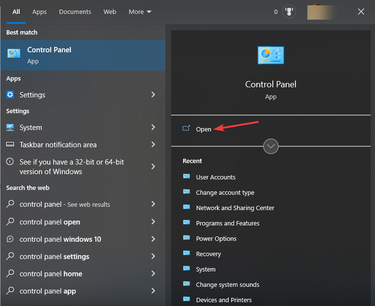Image resolution: width=375 pixels, height=306 pixels.
Task: Close the search panel with X
Action: point(361,12)
